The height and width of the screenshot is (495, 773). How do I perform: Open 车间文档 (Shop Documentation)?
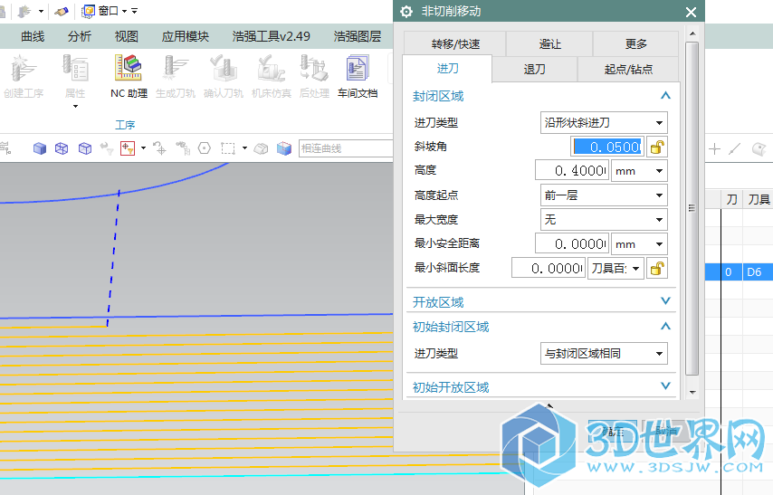[x=358, y=76]
